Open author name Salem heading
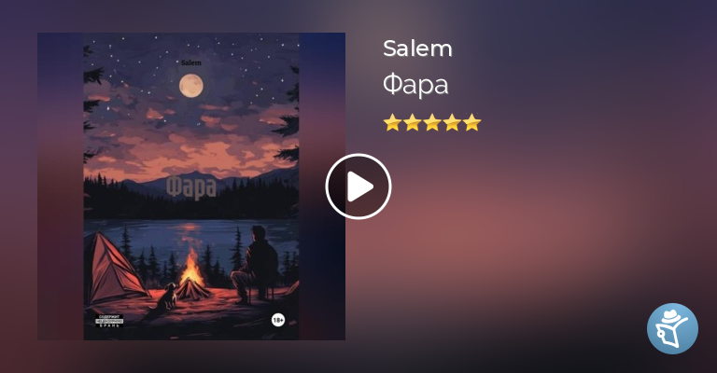The height and width of the screenshot is (373, 717). pos(417,48)
